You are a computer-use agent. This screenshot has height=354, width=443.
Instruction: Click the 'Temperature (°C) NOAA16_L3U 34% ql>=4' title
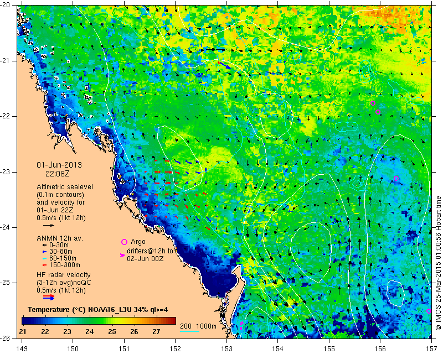pyautogui.click(x=98, y=310)
